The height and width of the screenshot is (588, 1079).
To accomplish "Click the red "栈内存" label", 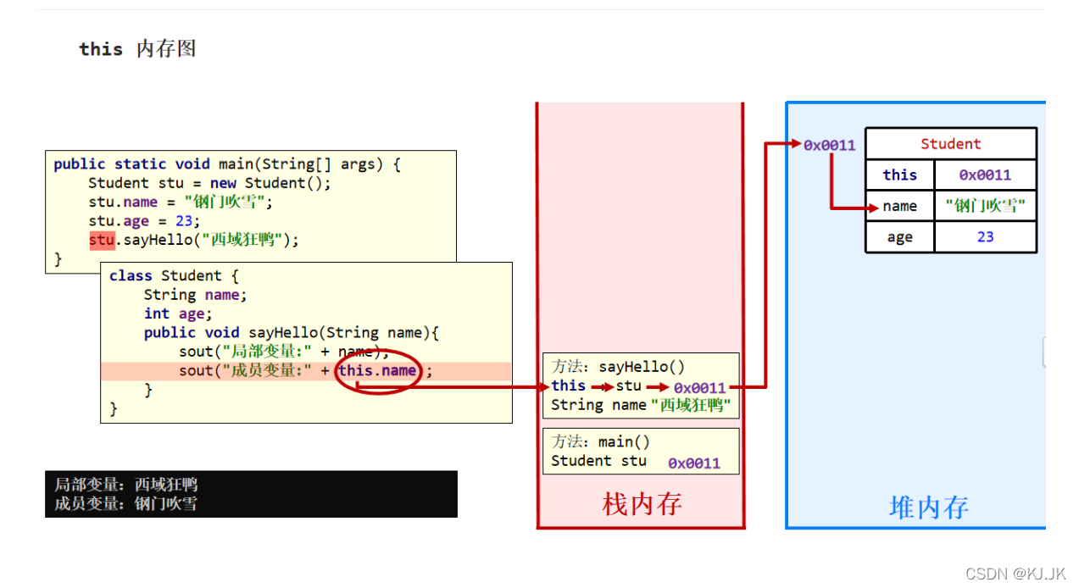I will point(642,504).
